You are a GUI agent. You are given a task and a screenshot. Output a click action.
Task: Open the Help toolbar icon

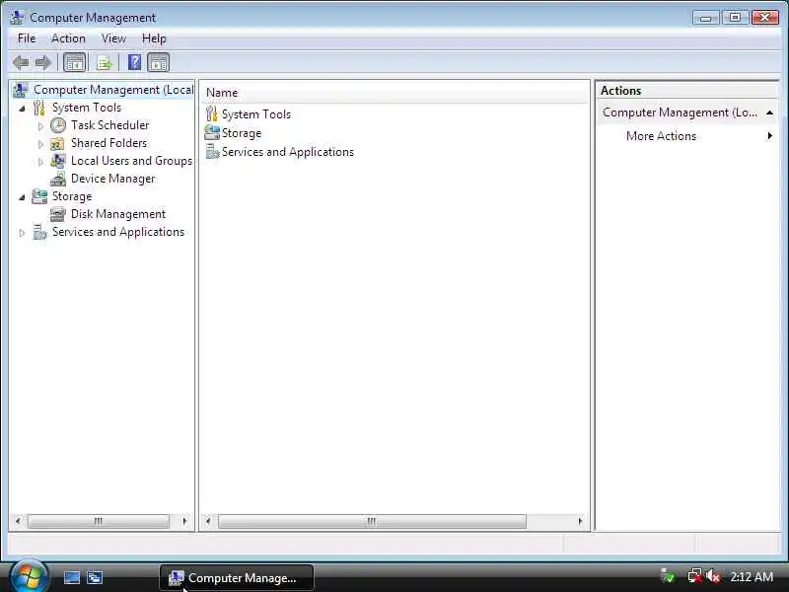(x=134, y=62)
